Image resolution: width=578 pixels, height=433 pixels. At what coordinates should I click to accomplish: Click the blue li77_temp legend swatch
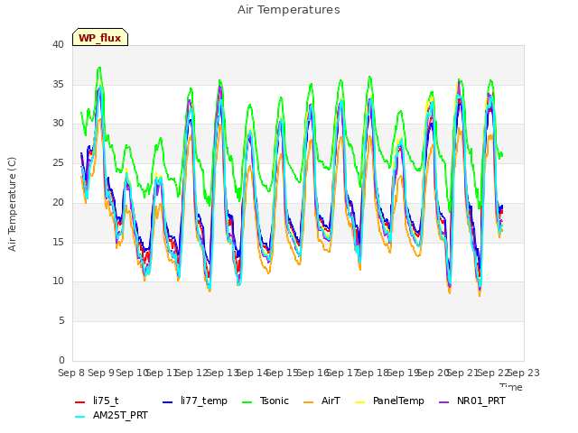168,402
